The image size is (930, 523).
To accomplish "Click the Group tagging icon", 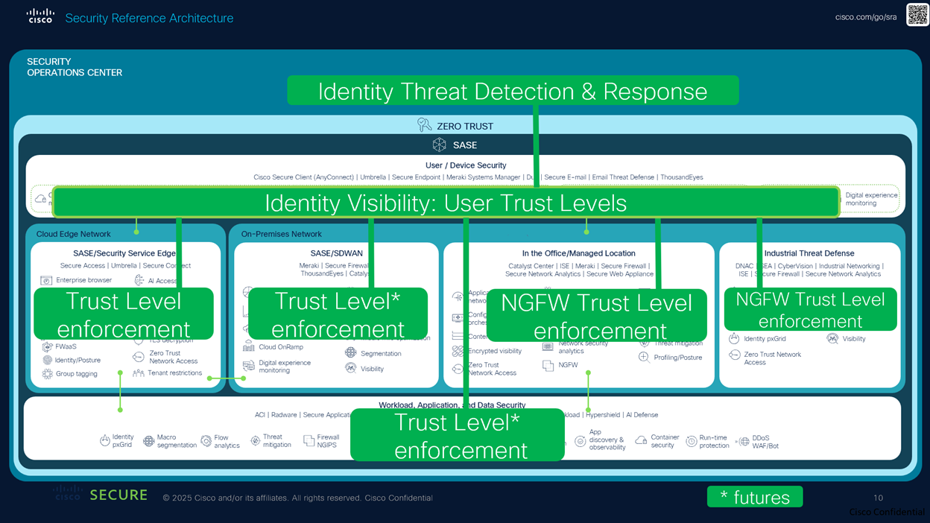I will 47,374.
